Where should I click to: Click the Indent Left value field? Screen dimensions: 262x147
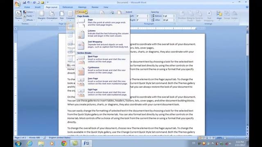[x=141, y=16]
